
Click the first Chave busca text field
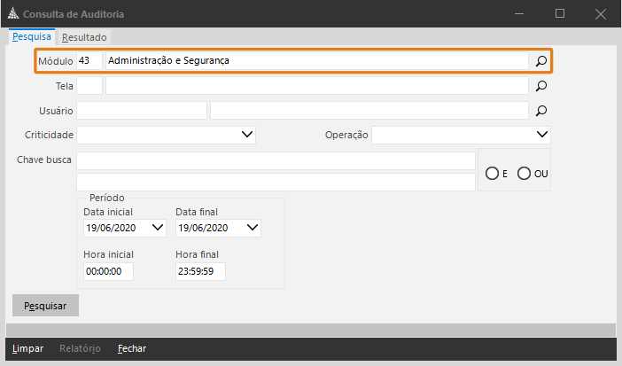click(276, 160)
